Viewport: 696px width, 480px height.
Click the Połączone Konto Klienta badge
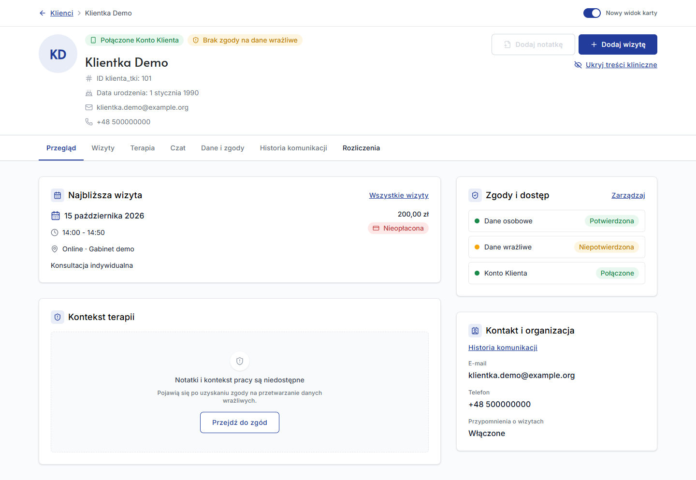(134, 40)
